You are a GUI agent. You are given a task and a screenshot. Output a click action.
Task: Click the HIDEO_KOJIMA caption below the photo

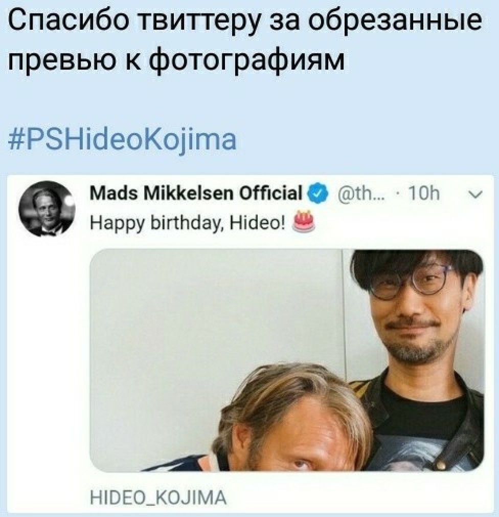coord(158,498)
